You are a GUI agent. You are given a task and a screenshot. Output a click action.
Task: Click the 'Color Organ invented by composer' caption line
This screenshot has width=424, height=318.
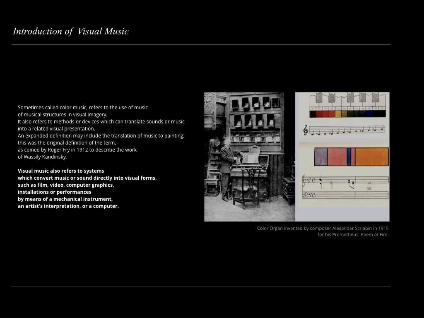pyautogui.click(x=323, y=228)
